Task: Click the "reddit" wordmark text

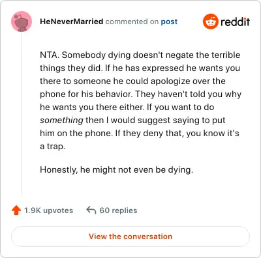Action: [x=235, y=21]
